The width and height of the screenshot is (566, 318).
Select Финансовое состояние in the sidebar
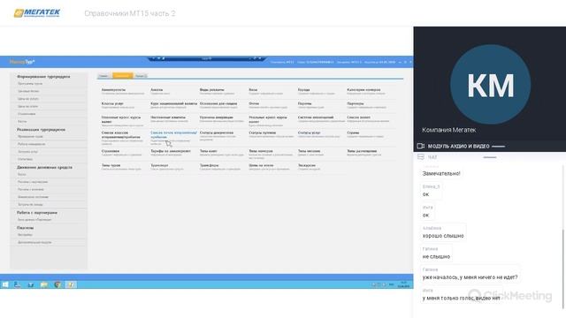pyautogui.click(x=33, y=197)
